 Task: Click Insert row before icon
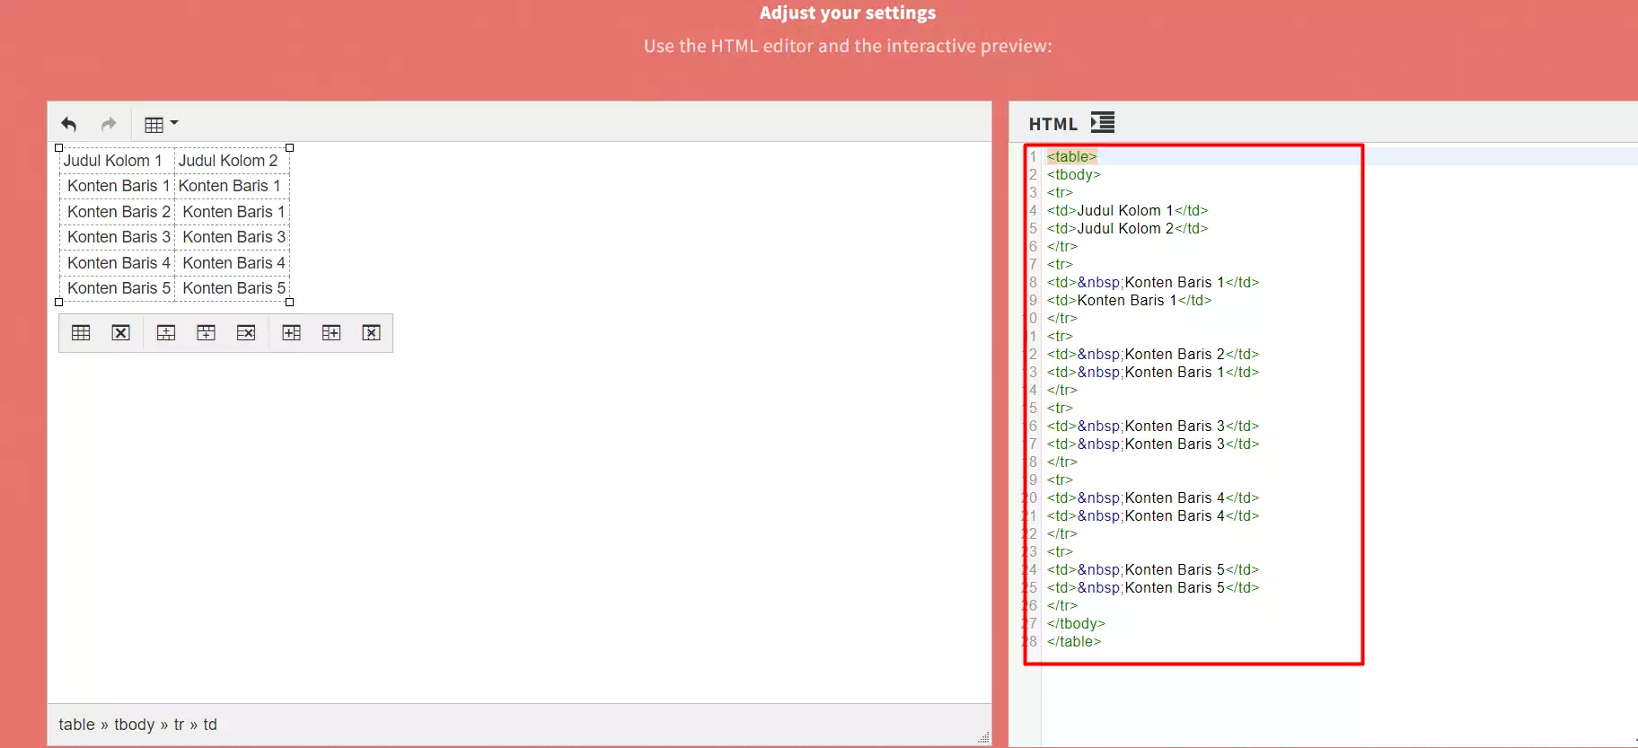pos(166,333)
